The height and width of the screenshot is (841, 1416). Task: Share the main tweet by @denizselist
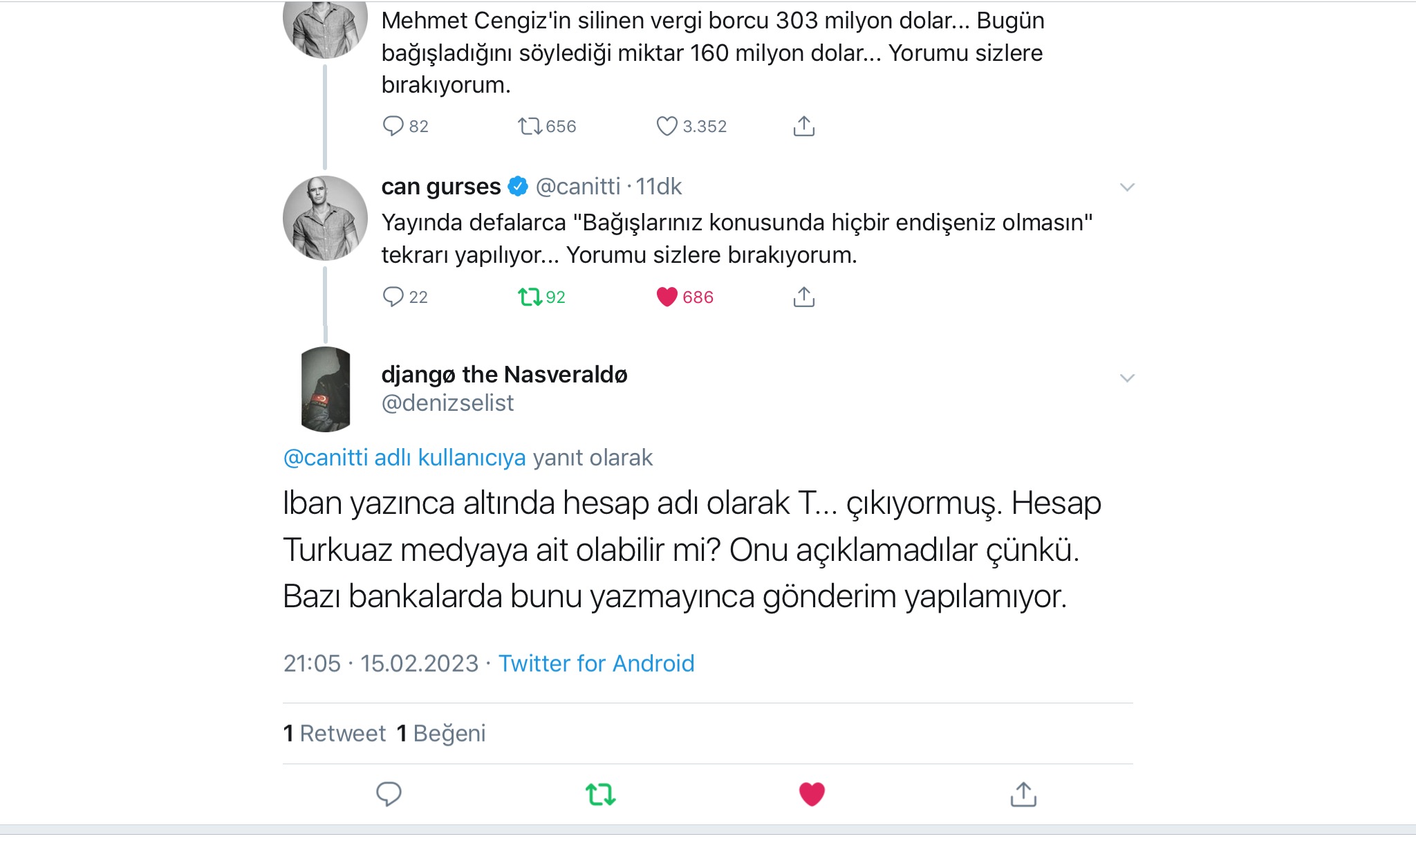1023,794
